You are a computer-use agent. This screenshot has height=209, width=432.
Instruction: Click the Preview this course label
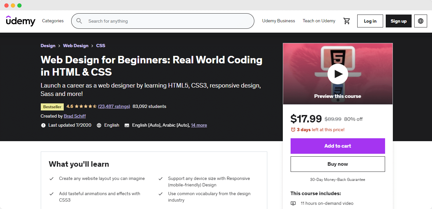[338, 96]
